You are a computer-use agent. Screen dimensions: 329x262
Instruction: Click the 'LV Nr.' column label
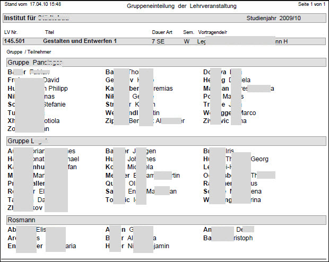click(11, 32)
